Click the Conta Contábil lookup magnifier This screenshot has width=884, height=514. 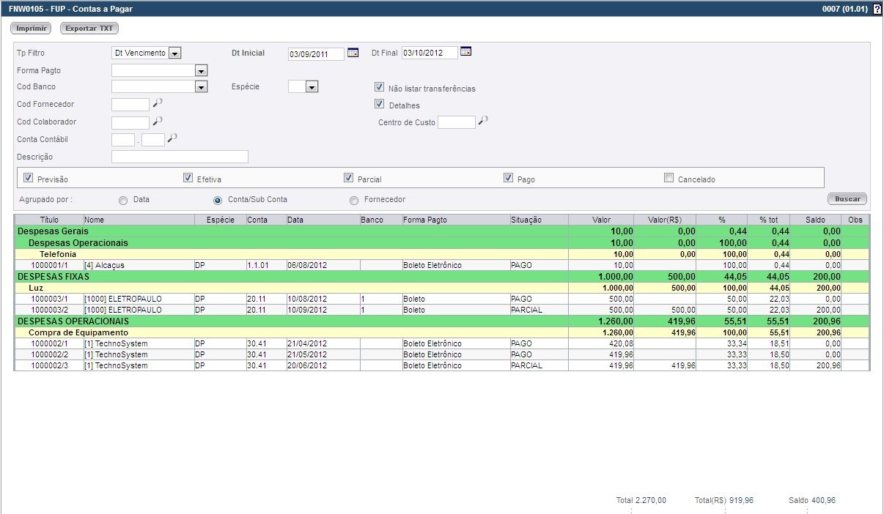point(172,138)
